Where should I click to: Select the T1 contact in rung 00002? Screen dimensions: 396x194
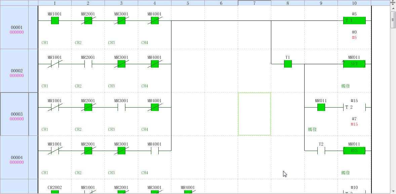288,64
